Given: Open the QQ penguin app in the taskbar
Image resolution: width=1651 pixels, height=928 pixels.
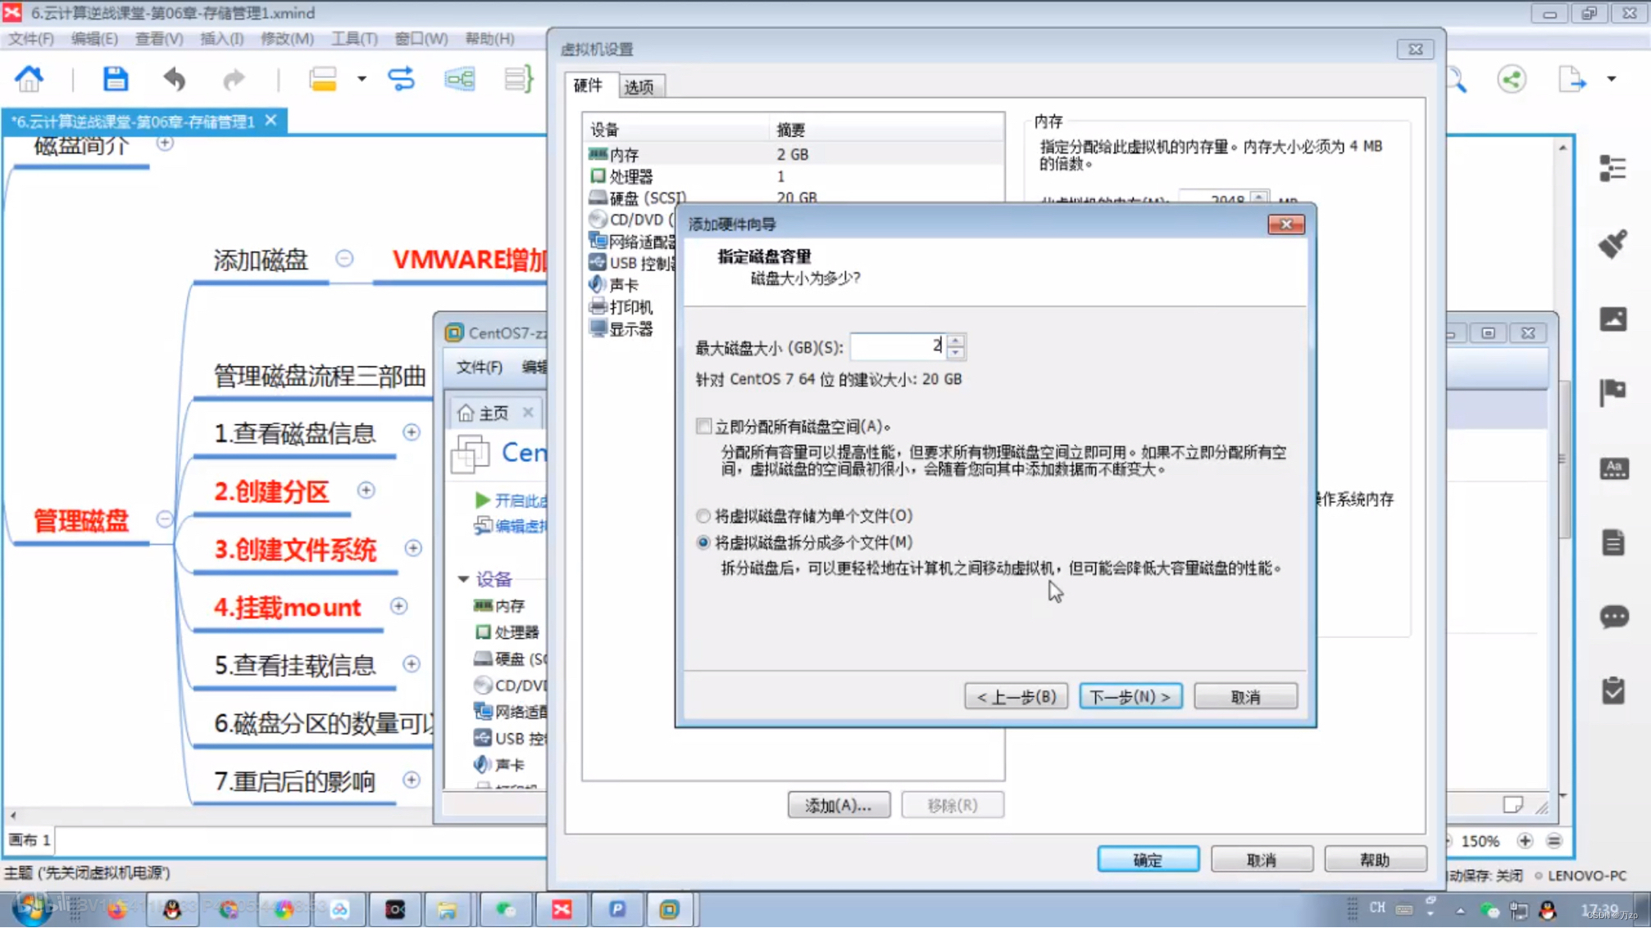Looking at the screenshot, I should [x=172, y=910].
